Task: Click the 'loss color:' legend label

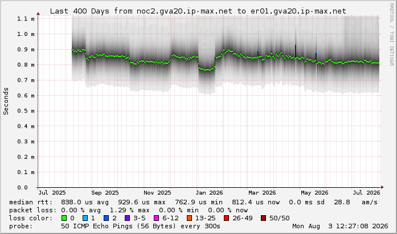Action: 31,218
